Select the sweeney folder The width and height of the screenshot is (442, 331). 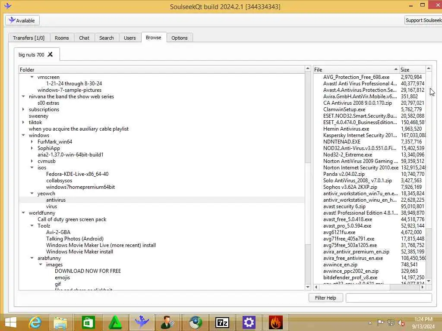coord(38,116)
